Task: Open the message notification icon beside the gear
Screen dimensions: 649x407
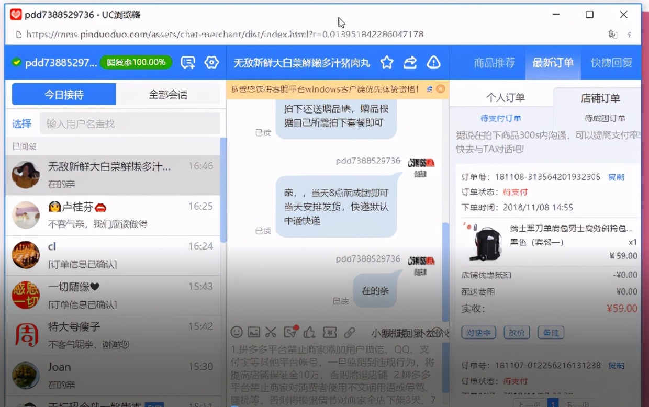Action: click(x=188, y=62)
